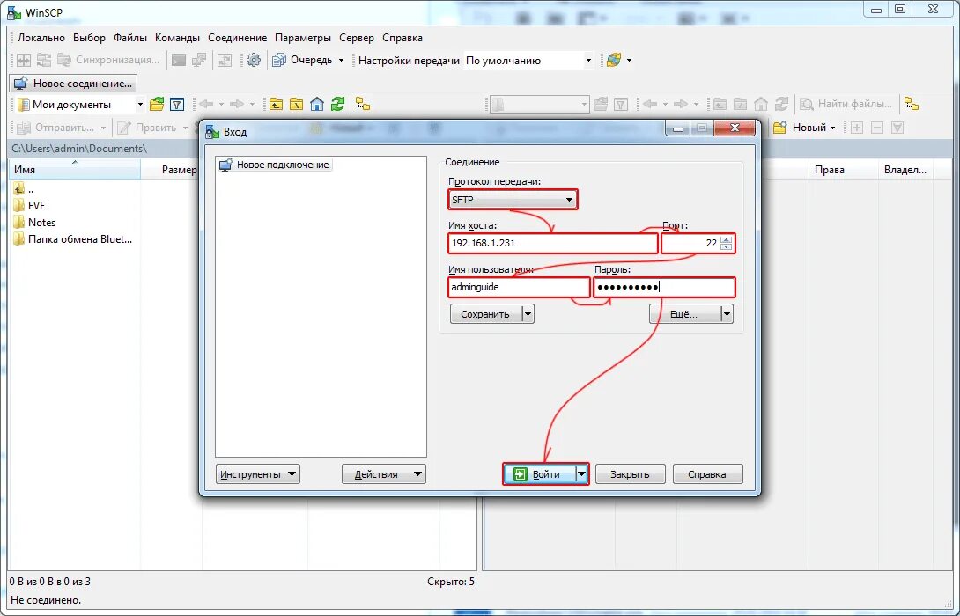The width and height of the screenshot is (960, 616).
Task: Go to local root directory icon
Action: pyautogui.click(x=296, y=104)
